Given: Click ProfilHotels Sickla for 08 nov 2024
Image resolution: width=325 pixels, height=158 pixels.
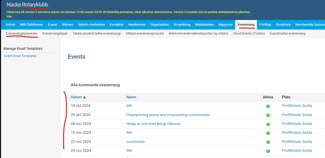Looking at the screenshot, I should (x=297, y=124).
